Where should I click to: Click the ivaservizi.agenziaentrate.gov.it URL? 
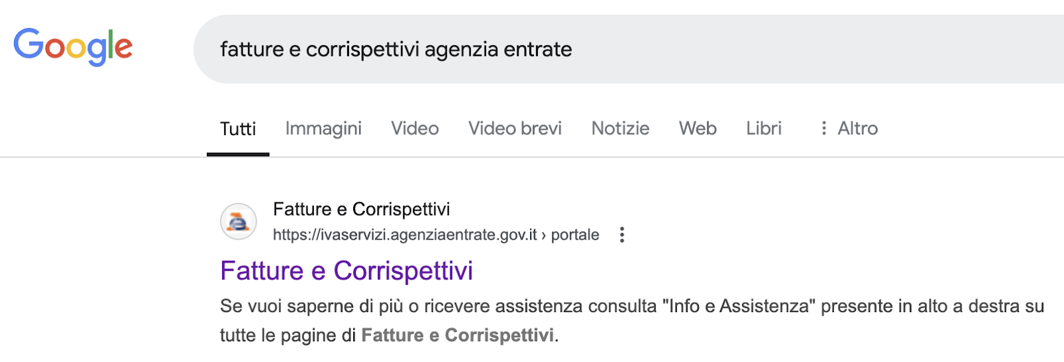coord(405,235)
